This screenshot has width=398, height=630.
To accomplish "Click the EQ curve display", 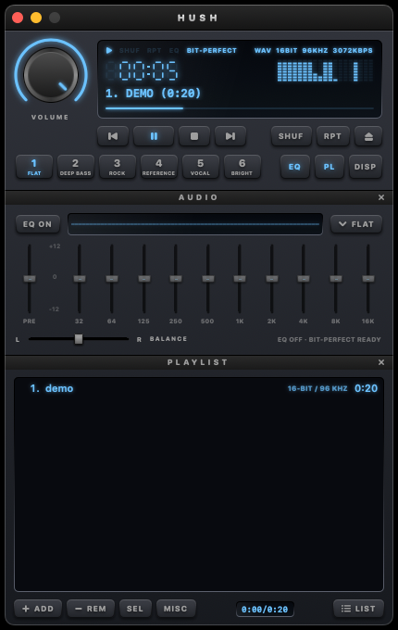I will 195,224.
